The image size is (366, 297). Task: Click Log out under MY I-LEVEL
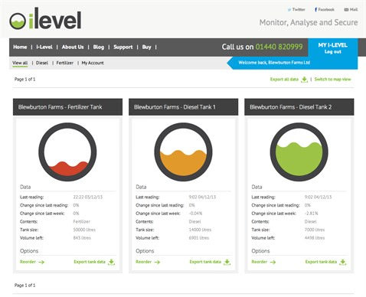[x=333, y=51]
